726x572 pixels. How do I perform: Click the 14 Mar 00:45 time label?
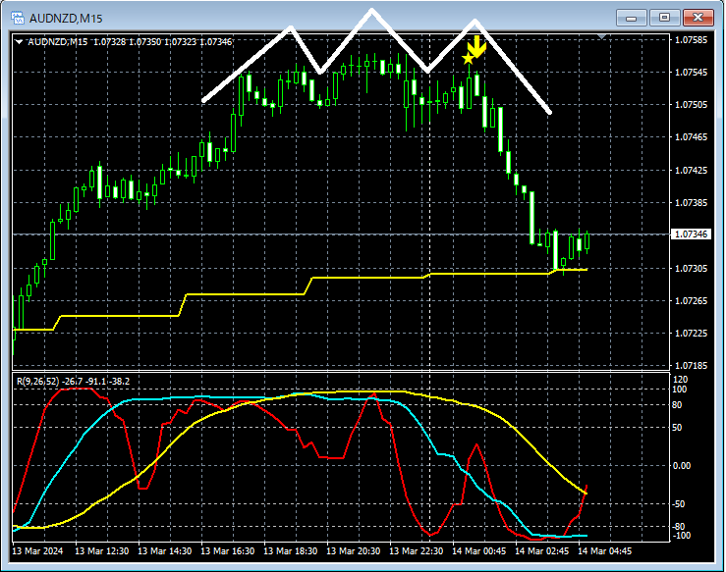478,551
